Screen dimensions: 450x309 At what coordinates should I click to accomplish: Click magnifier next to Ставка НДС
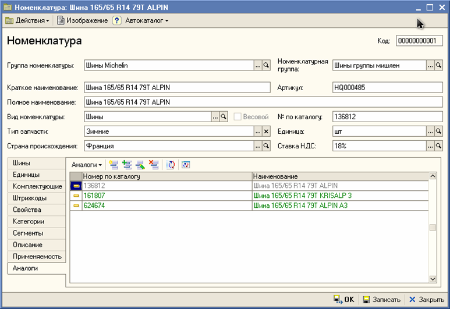438,146
